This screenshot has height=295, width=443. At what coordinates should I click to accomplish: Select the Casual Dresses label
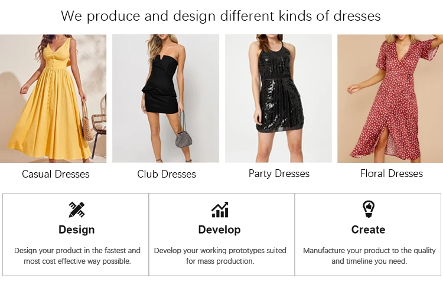pos(56,174)
